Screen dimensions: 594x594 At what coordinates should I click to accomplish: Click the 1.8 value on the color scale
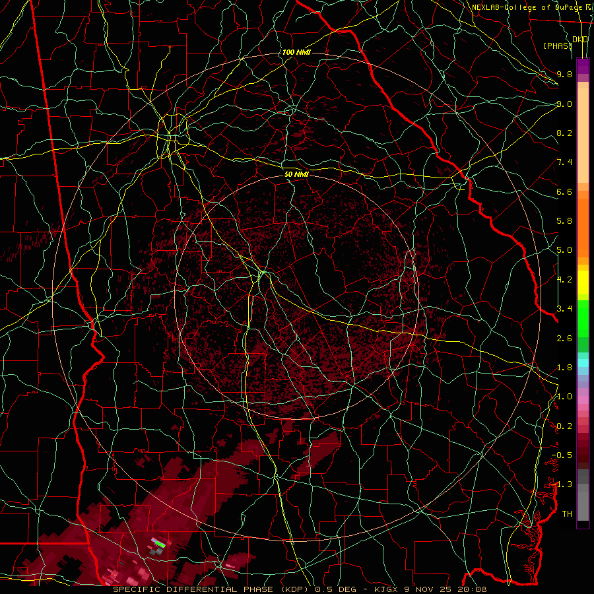[x=564, y=368]
